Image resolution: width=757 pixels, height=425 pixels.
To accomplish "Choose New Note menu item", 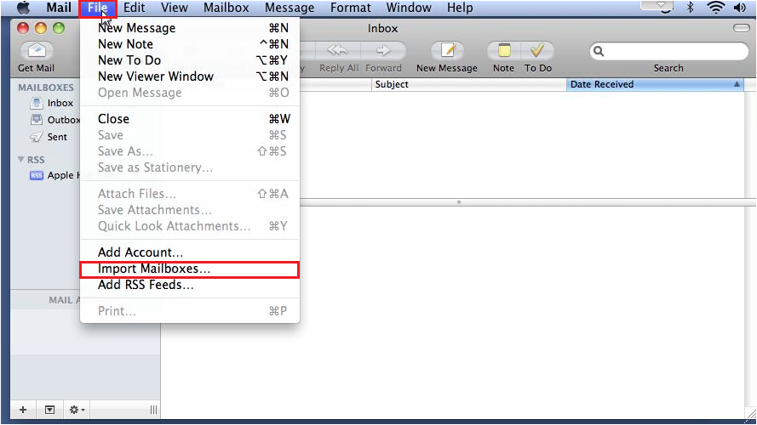I will 190,44.
